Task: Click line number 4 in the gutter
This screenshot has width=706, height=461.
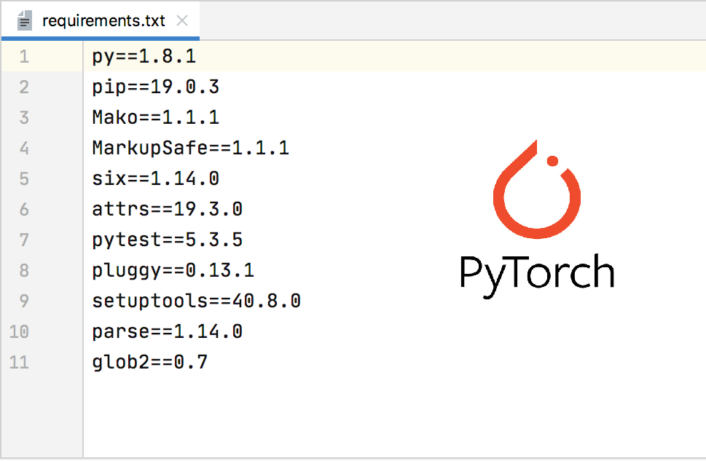Action: pyautogui.click(x=24, y=148)
